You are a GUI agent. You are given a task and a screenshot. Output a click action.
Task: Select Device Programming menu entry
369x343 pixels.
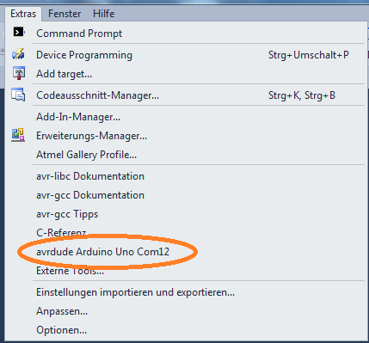tap(84, 55)
